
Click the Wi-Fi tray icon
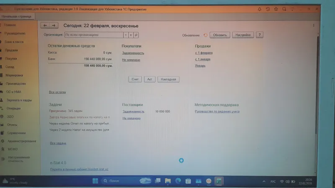click(x=282, y=181)
